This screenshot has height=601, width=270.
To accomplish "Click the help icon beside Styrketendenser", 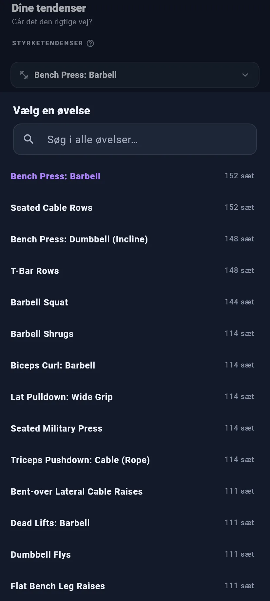I will (90, 43).
